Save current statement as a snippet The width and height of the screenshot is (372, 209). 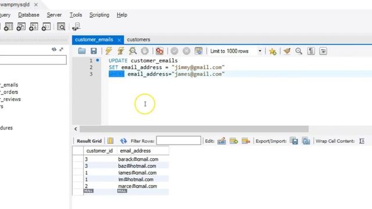tap(273, 51)
